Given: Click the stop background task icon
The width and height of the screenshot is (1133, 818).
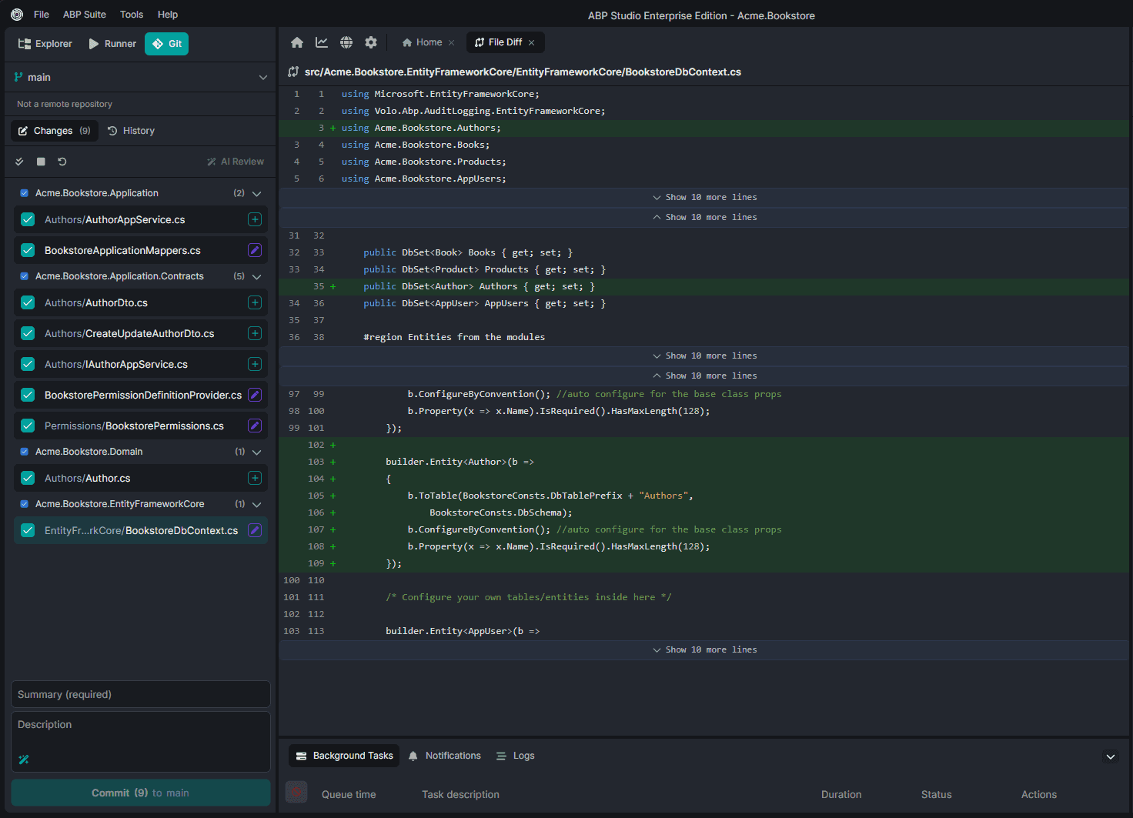Looking at the screenshot, I should tap(296, 792).
